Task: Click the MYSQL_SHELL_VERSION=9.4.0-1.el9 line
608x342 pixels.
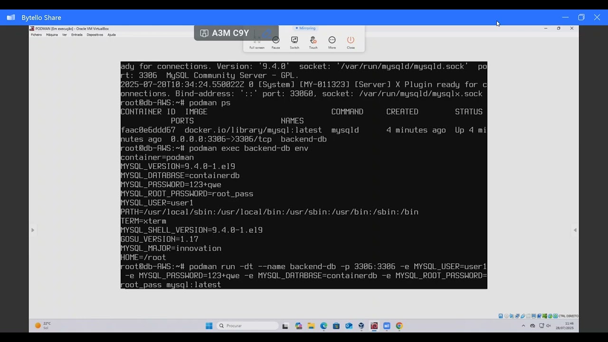Action: pyautogui.click(x=191, y=230)
